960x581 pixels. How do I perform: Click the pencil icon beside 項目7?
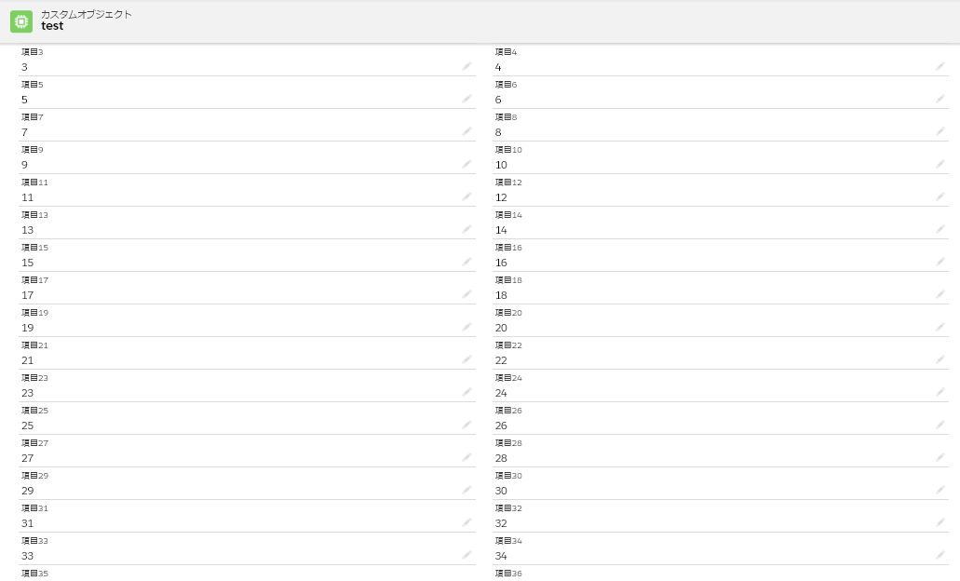[x=466, y=131]
